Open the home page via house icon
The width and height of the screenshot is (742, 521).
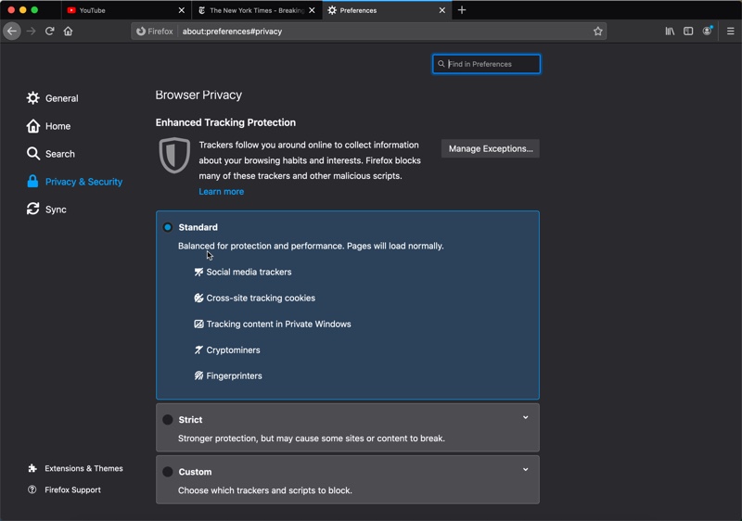[x=68, y=32]
